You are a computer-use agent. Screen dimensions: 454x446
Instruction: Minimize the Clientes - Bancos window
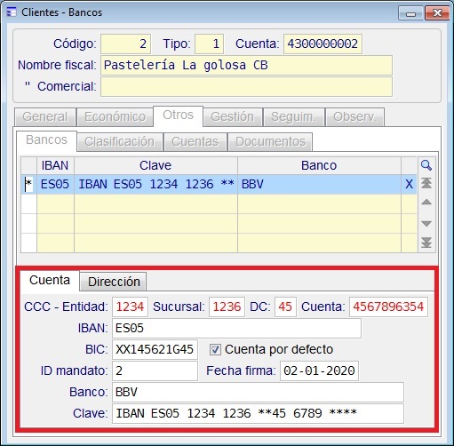410,13
